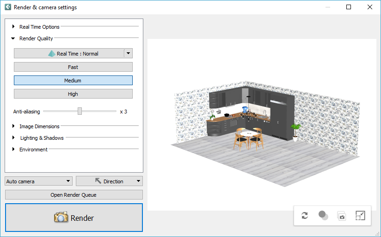381x237 pixels.
Task: Open the Direction dropdown arrow
Action: coord(139,181)
